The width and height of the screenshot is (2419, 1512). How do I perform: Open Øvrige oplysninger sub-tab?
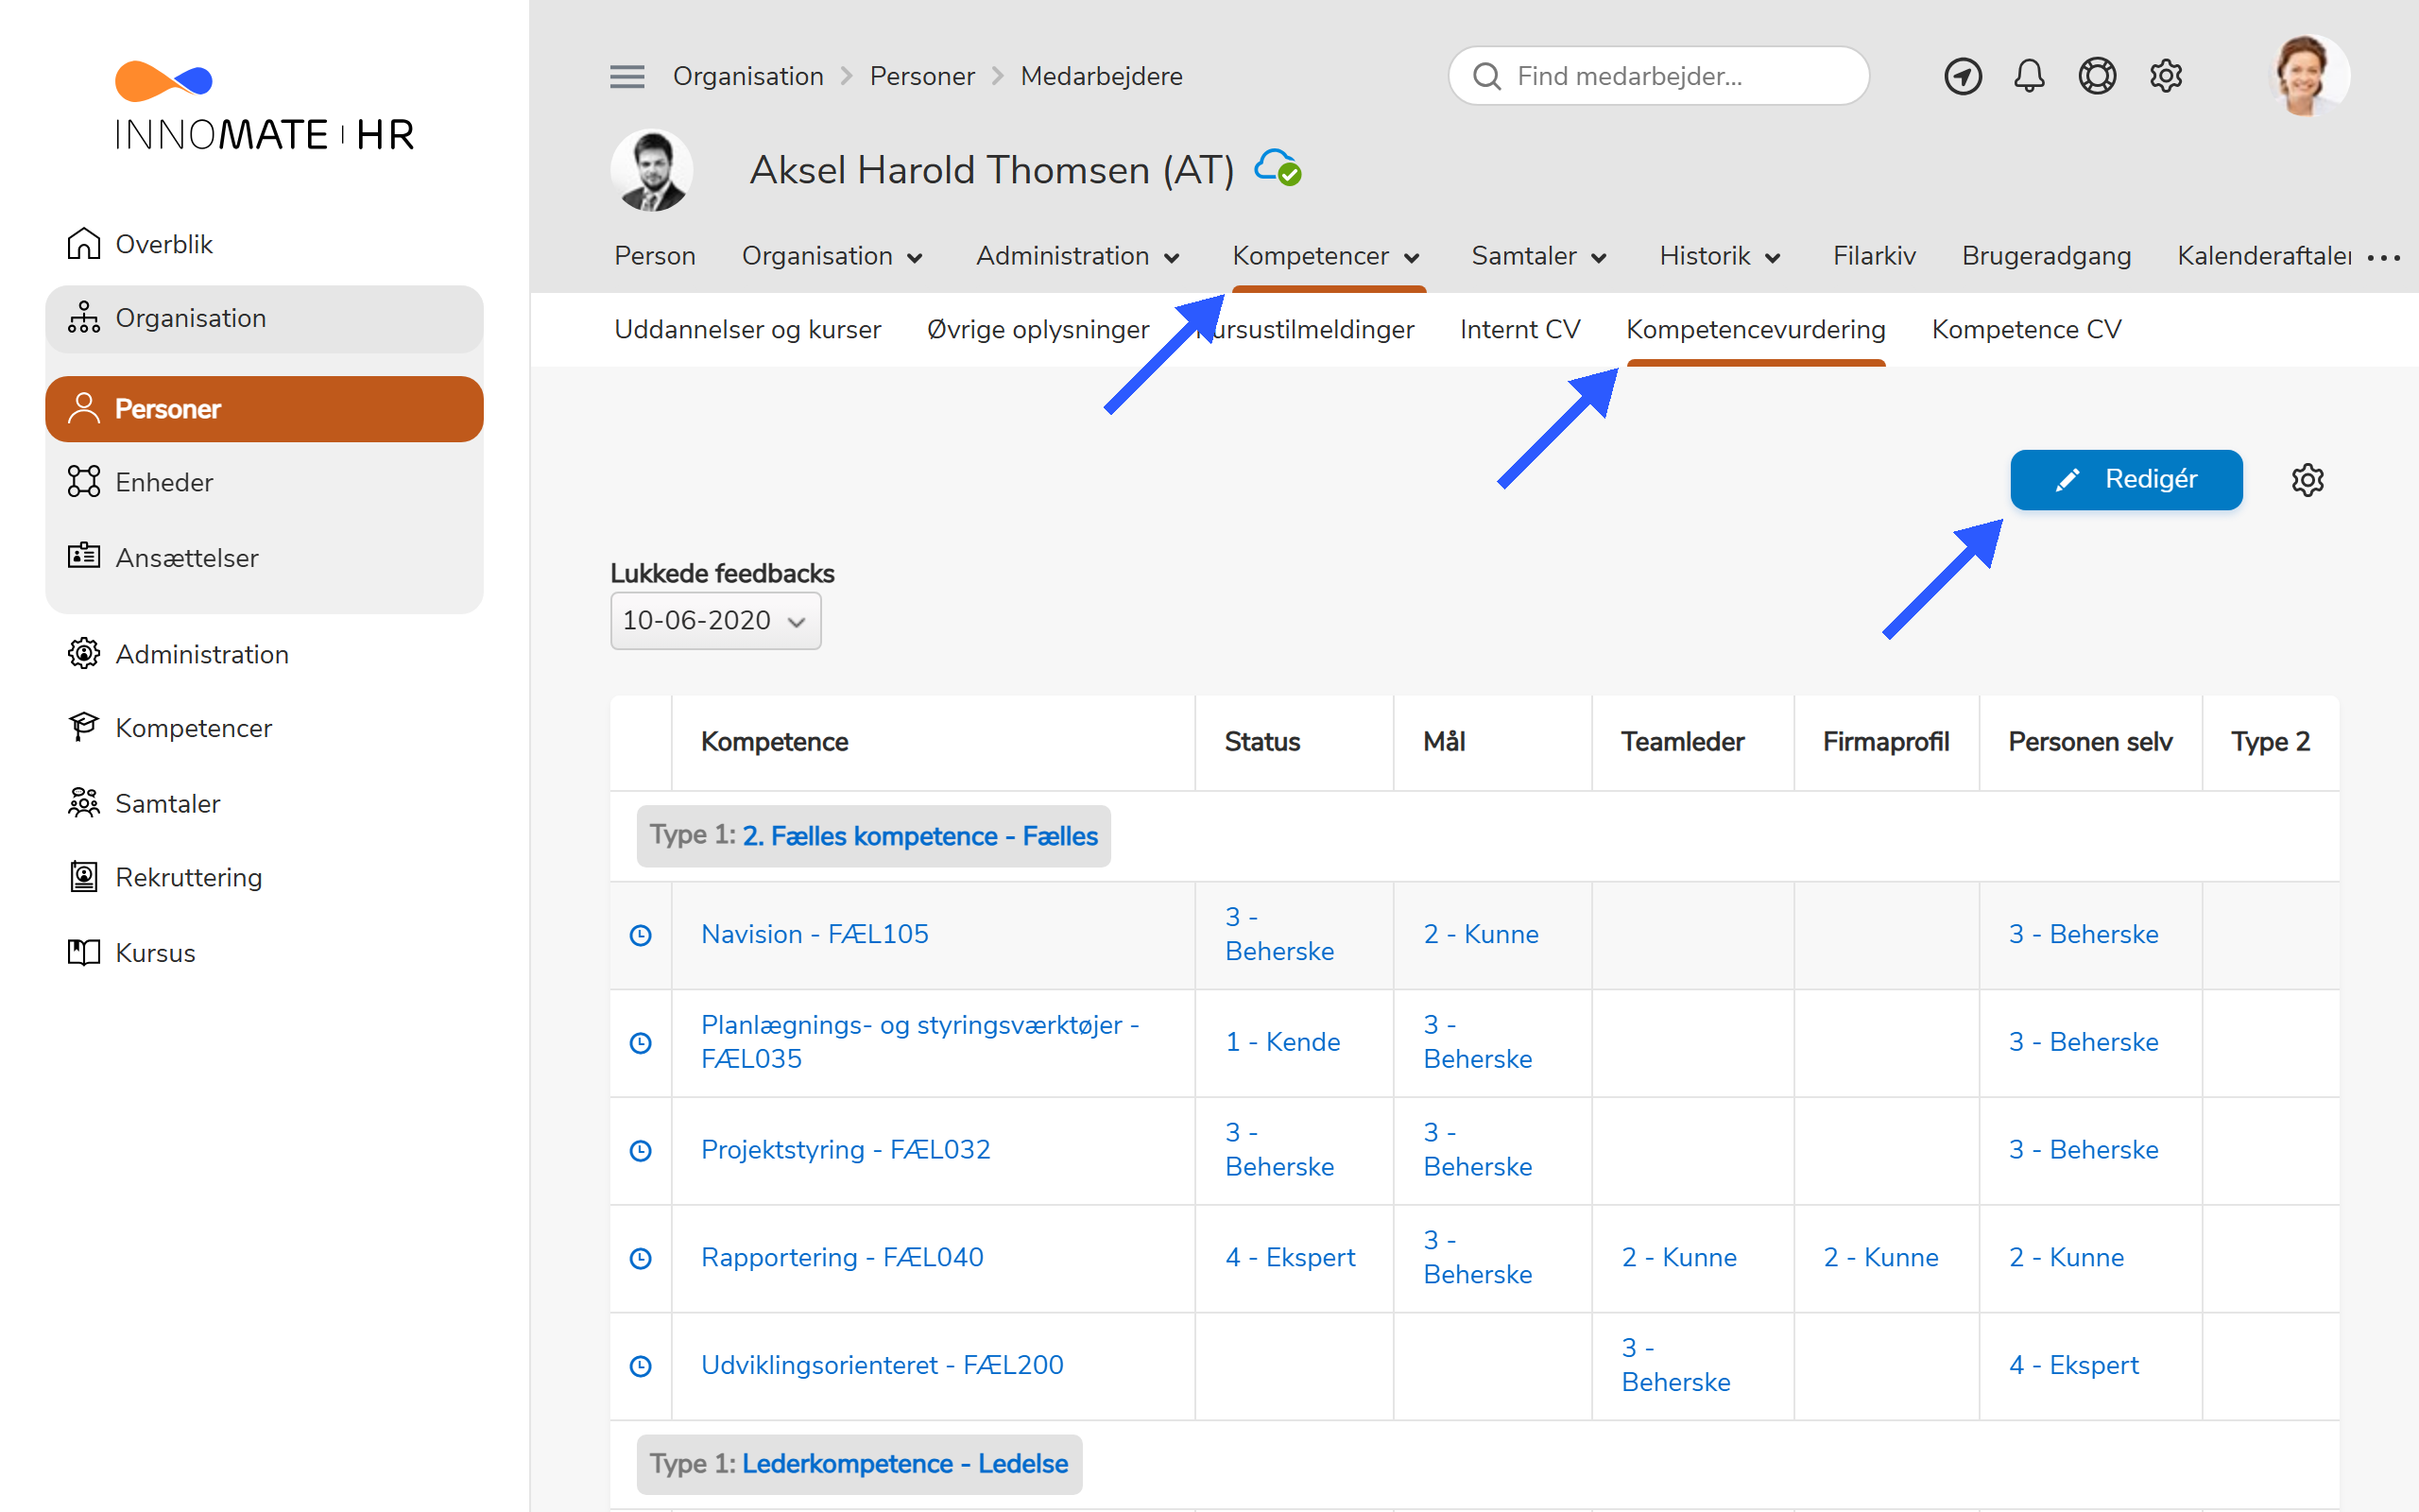point(1038,329)
